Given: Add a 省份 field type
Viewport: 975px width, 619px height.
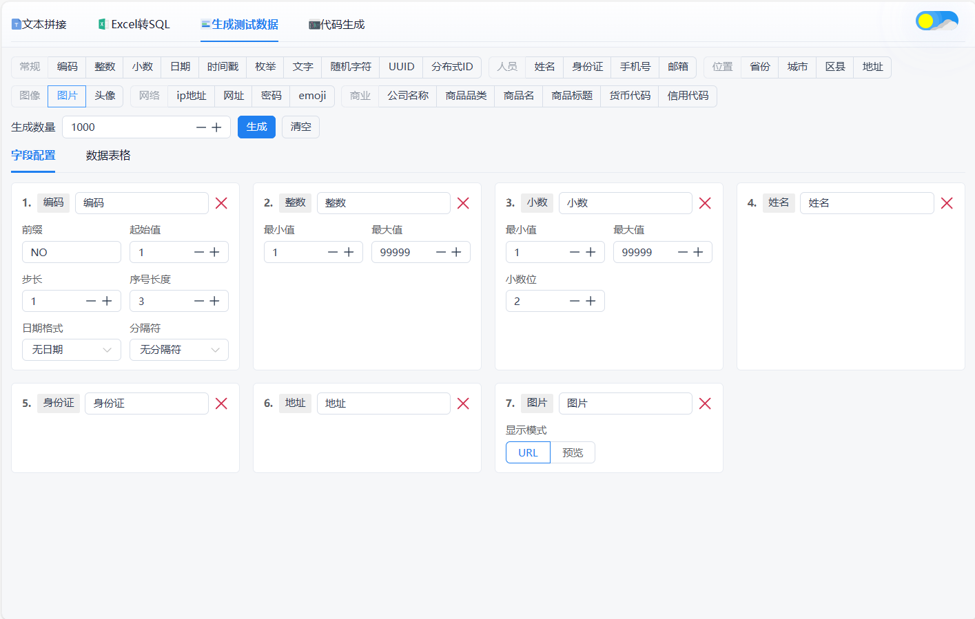Looking at the screenshot, I should (760, 67).
